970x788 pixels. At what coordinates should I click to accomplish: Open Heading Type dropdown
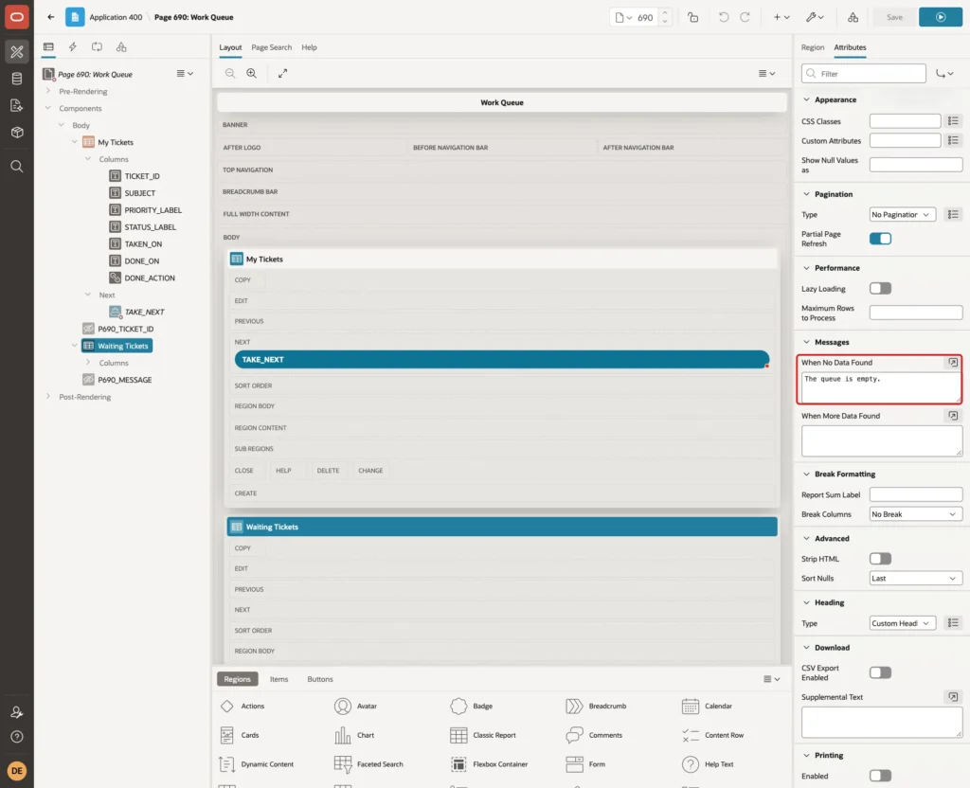(903, 623)
